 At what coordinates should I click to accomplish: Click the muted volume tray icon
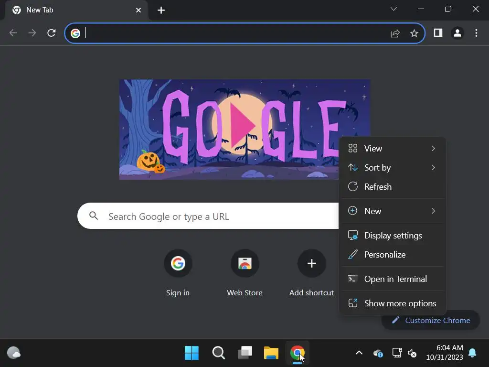tap(412, 353)
